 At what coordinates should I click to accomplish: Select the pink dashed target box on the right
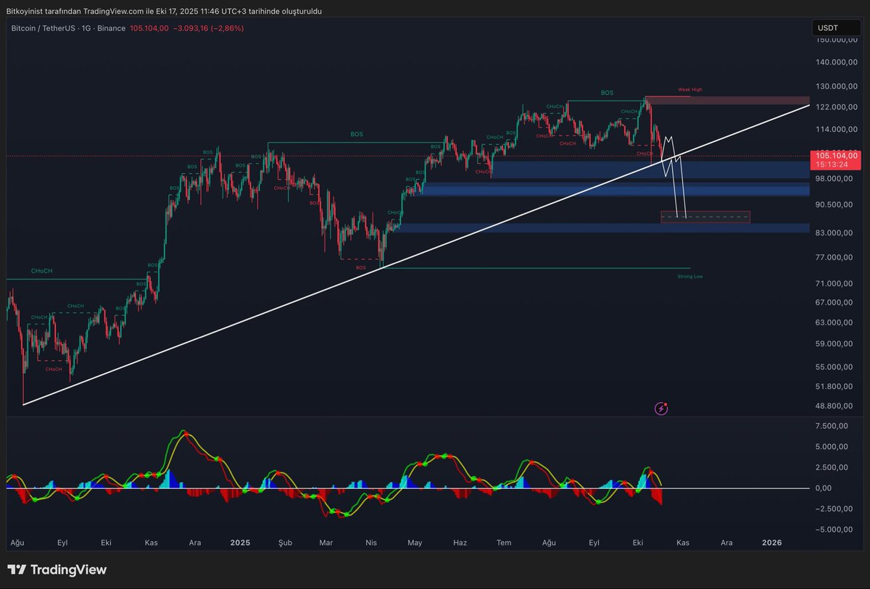[705, 216]
